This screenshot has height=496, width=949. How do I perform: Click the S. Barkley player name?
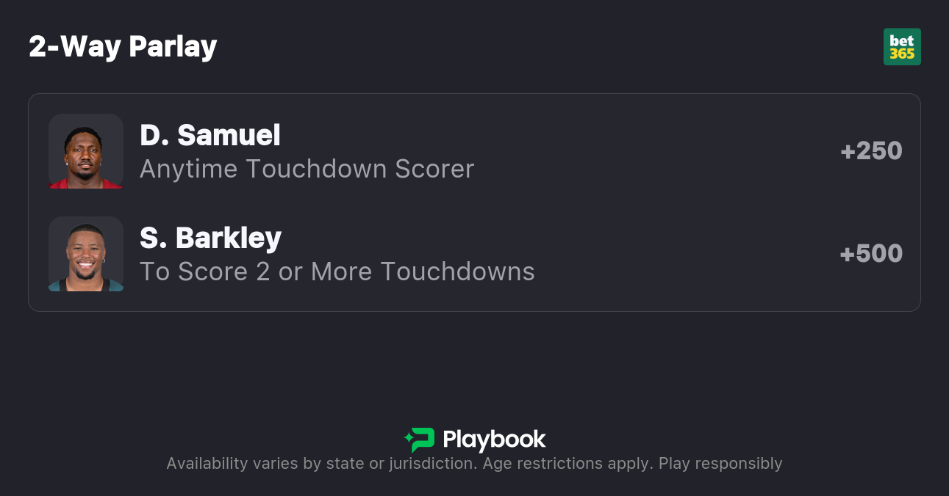pos(211,238)
